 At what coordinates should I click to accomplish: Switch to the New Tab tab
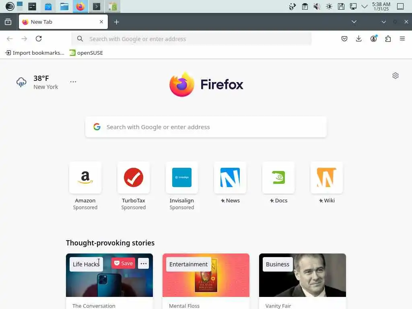pyautogui.click(x=63, y=22)
